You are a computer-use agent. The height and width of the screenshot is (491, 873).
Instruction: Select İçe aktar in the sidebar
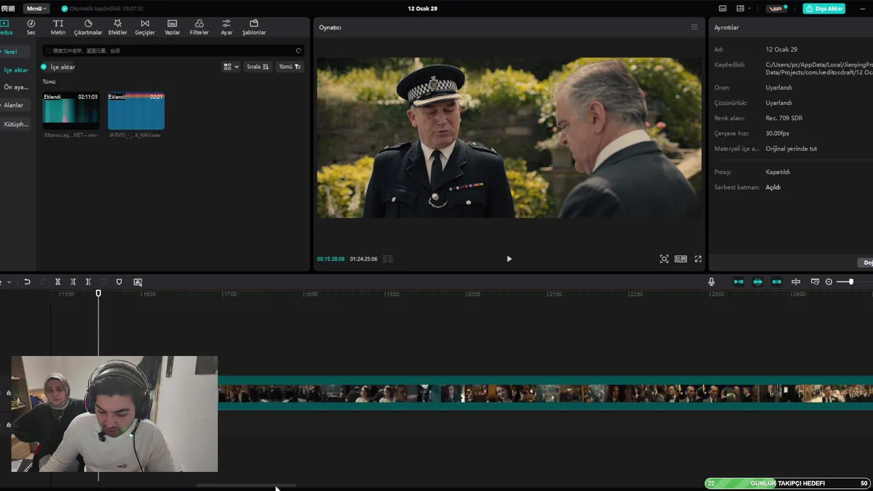16,70
